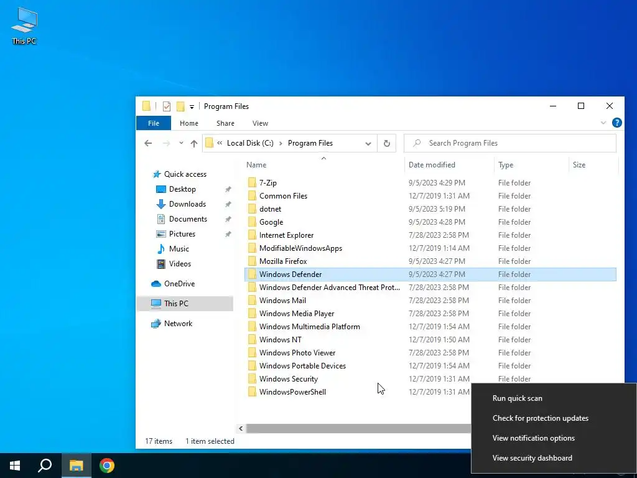
Task: Select the ModifiableWindowsApps folder icon
Action: 252,248
